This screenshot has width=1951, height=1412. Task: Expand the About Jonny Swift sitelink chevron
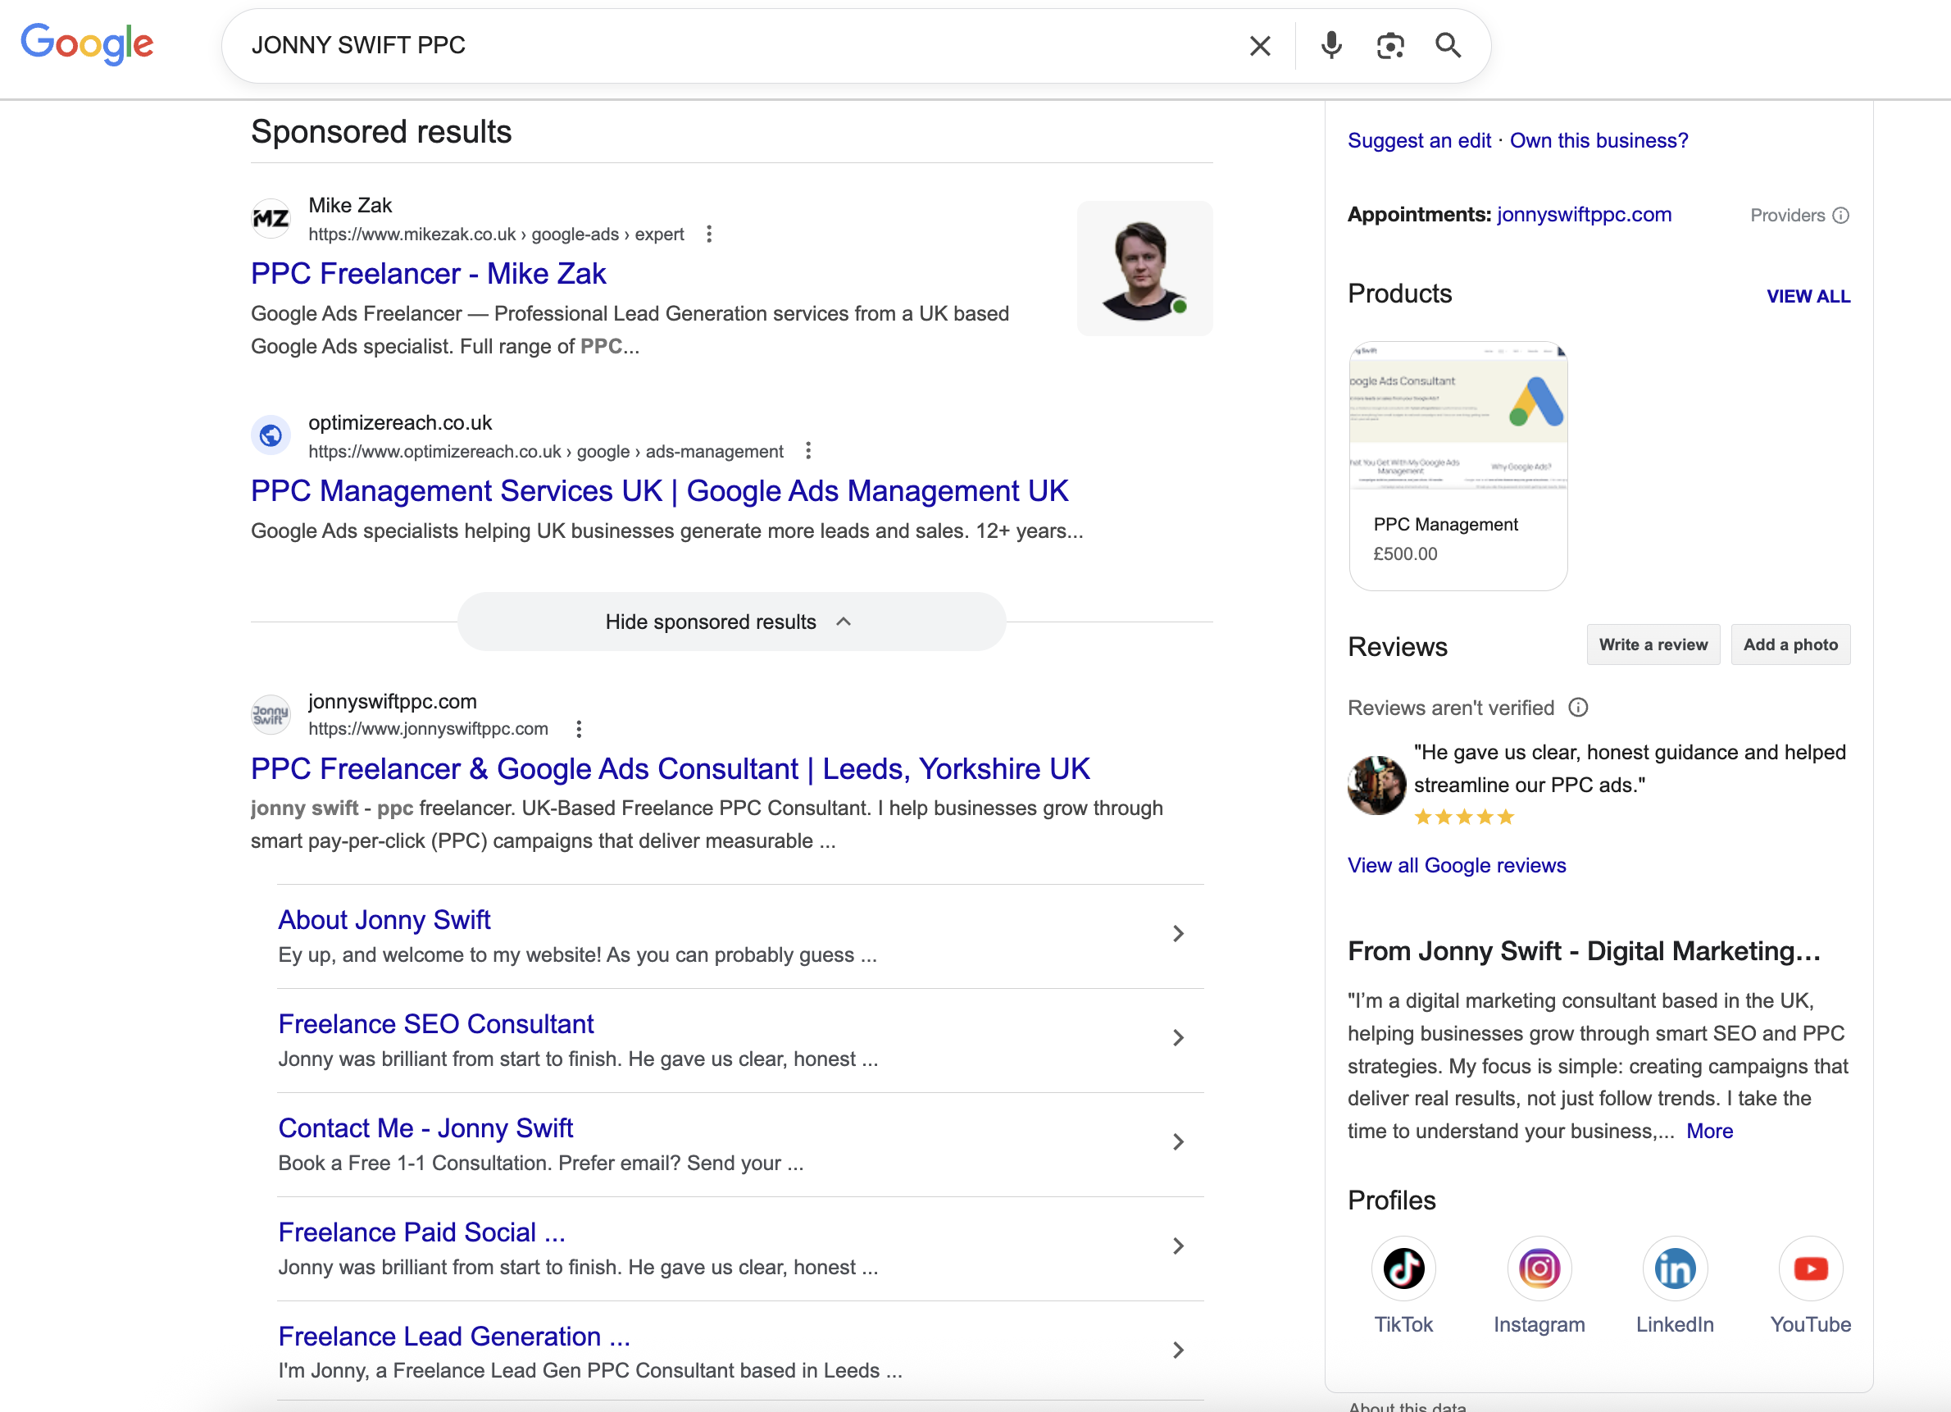coord(1178,934)
